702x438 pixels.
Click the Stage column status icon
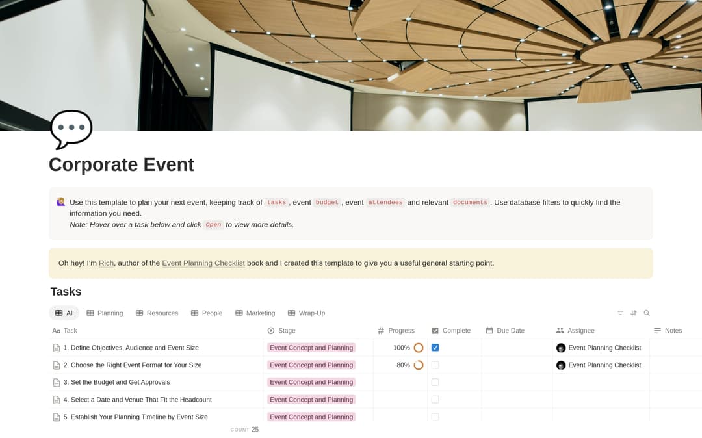click(x=271, y=331)
